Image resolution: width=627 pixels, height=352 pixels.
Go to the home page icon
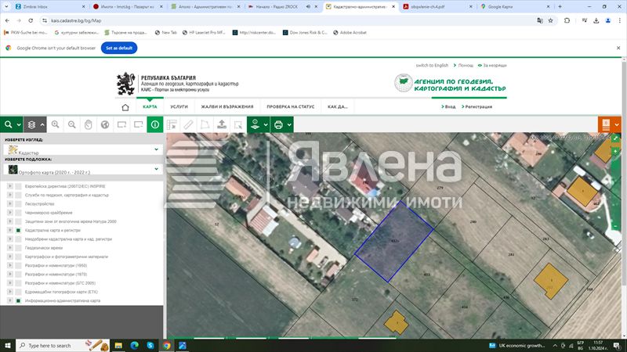pyautogui.click(x=125, y=107)
